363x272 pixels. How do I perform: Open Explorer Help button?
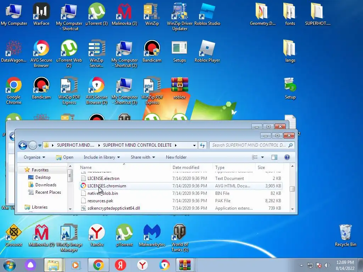coord(287,157)
